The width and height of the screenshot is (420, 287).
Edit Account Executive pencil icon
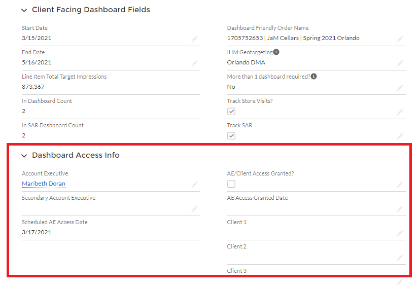[x=194, y=185]
